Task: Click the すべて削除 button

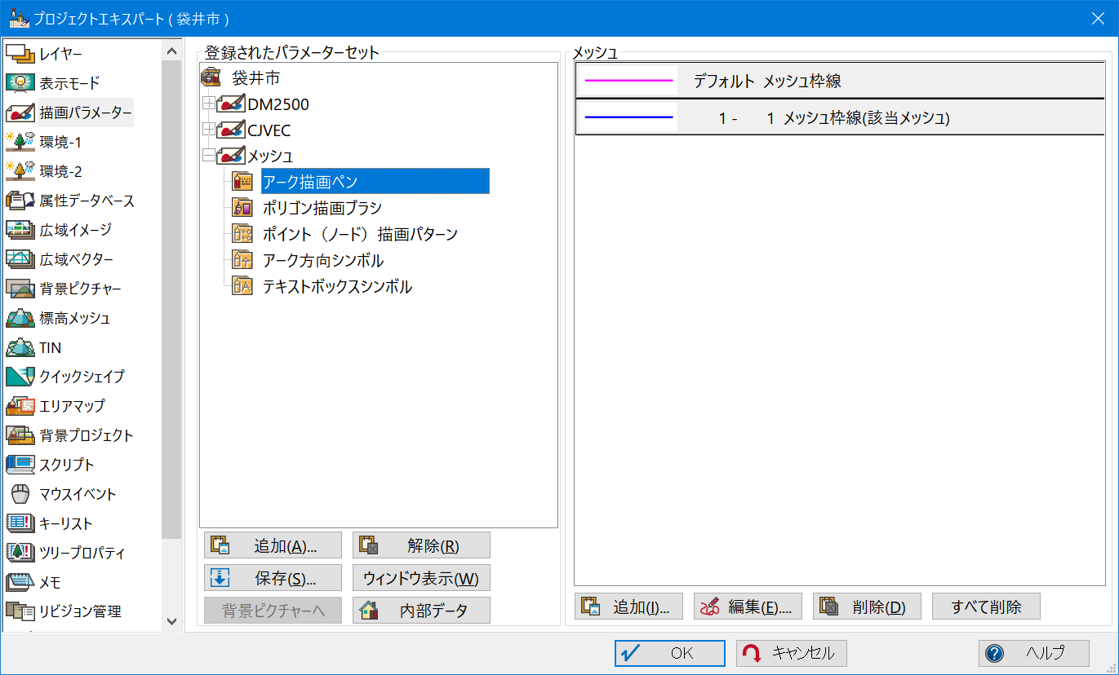Action: pyautogui.click(x=986, y=607)
